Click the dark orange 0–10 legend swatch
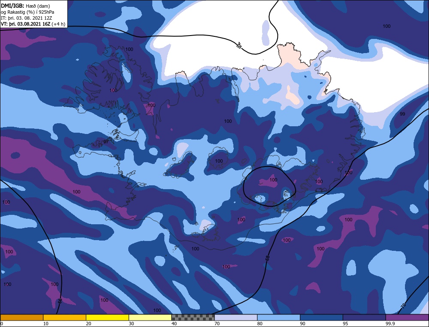 (21, 318)
